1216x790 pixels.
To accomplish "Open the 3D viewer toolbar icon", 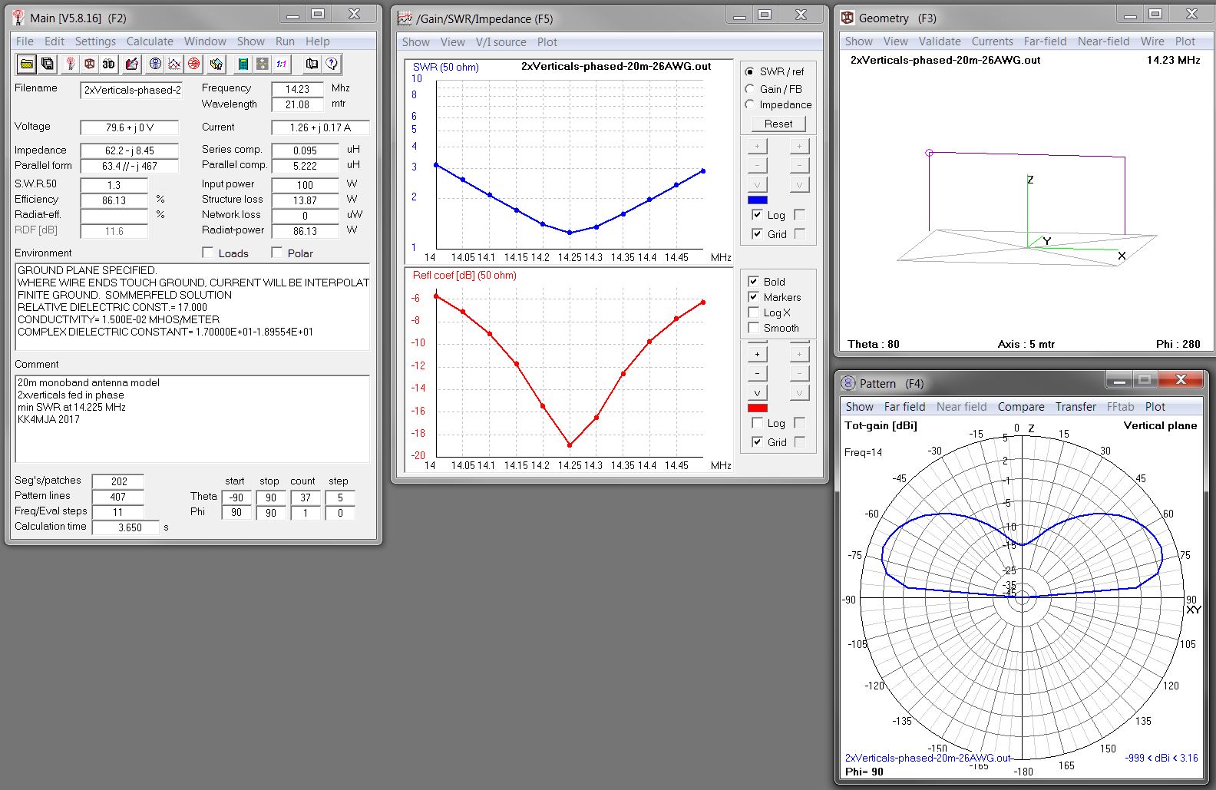I will click(109, 64).
